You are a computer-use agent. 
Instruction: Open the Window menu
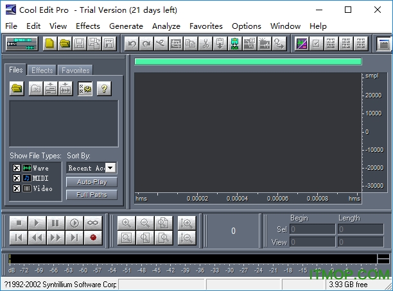coord(285,26)
